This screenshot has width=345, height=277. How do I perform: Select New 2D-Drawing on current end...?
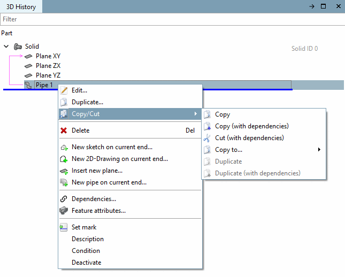[131, 159]
